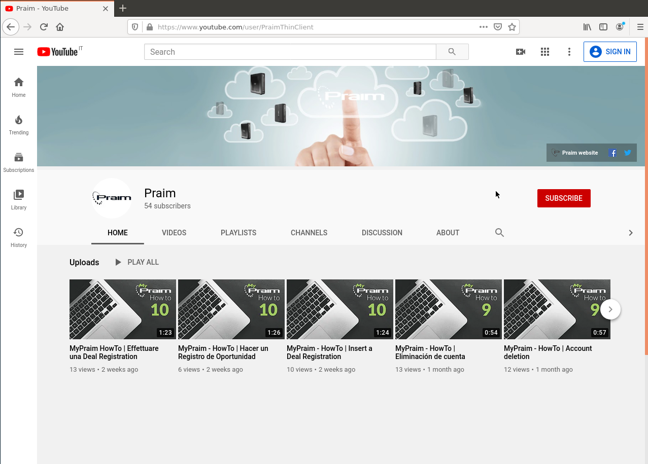Image resolution: width=648 pixels, height=464 pixels.
Task: Click the search magnifier button
Action: [x=452, y=52]
